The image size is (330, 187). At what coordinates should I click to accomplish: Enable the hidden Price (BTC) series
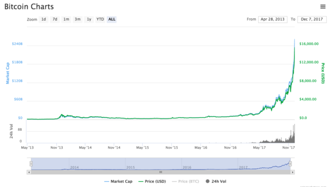(185, 181)
